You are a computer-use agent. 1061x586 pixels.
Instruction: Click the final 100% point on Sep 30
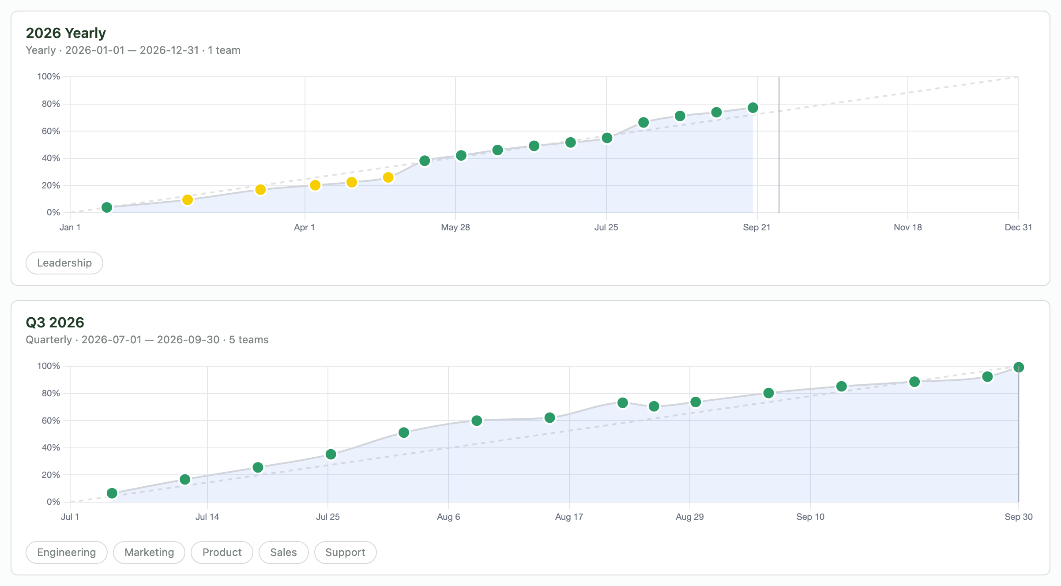1019,367
